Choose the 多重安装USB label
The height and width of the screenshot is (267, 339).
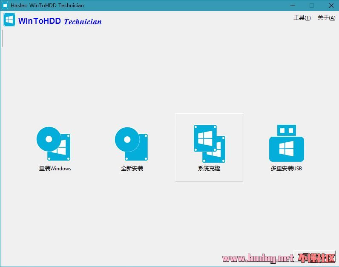click(x=286, y=168)
